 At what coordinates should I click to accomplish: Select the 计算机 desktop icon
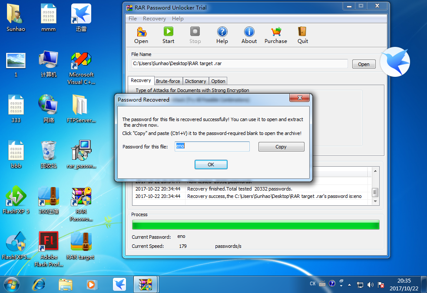49,64
